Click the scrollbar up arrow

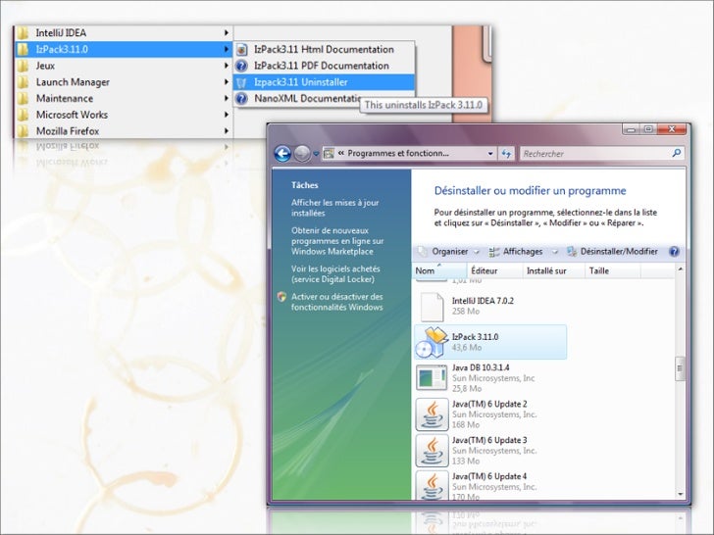coord(681,269)
